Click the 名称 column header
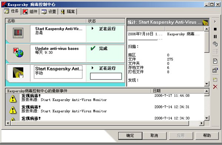 click(46, 21)
